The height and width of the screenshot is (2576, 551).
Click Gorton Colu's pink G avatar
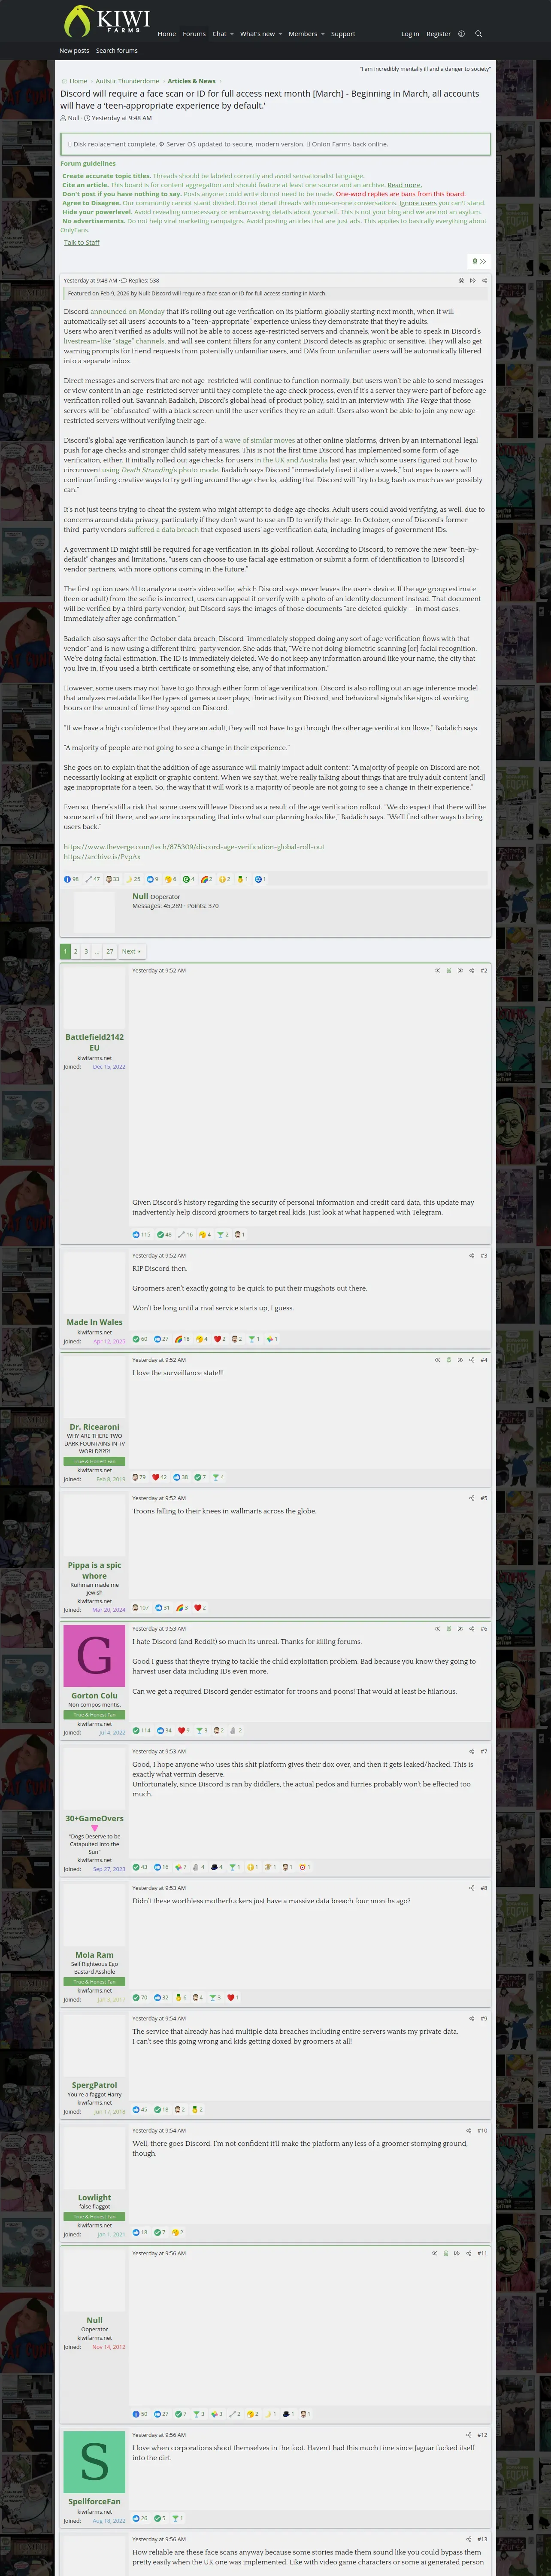point(95,1656)
